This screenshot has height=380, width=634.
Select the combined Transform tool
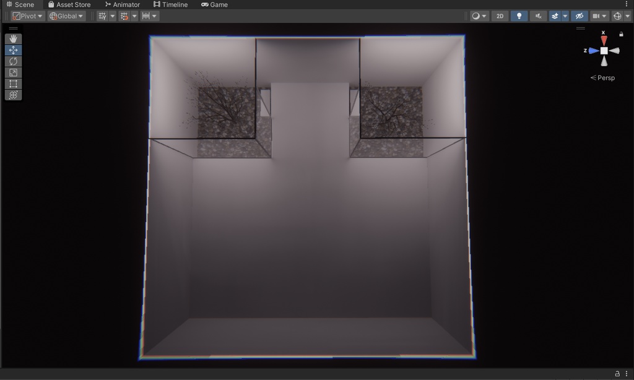click(13, 95)
